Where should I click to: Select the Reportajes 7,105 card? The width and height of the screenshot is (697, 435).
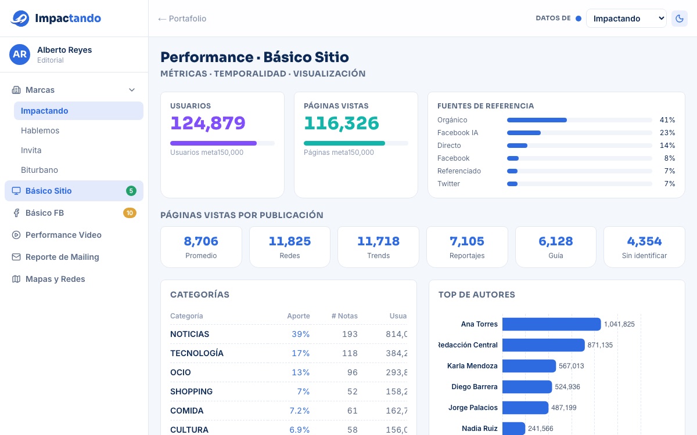[467, 247]
